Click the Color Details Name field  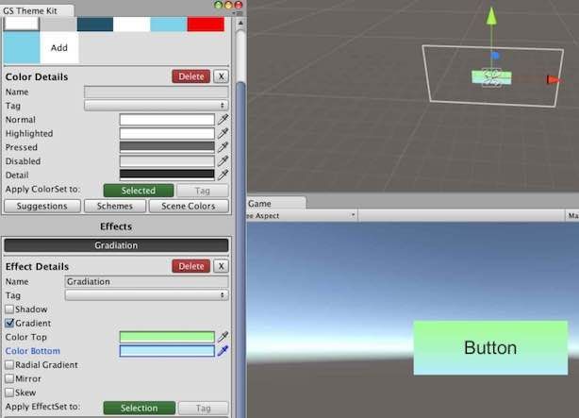pyautogui.click(x=157, y=92)
